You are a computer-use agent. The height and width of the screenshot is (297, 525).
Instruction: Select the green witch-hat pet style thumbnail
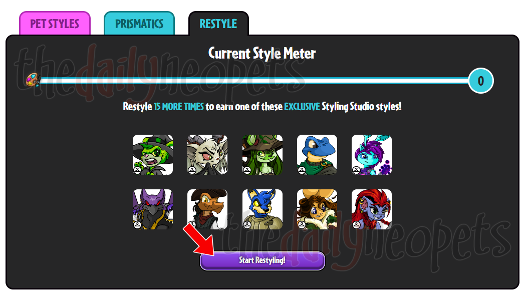[x=153, y=155]
